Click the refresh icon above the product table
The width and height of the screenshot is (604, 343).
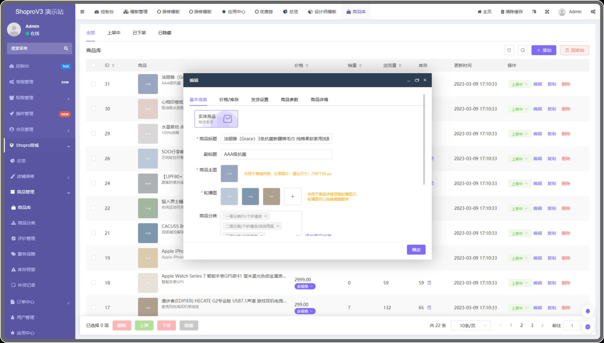point(509,50)
